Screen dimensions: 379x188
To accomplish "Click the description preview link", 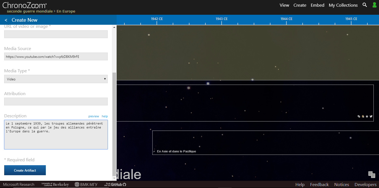I will click(x=94, y=116).
